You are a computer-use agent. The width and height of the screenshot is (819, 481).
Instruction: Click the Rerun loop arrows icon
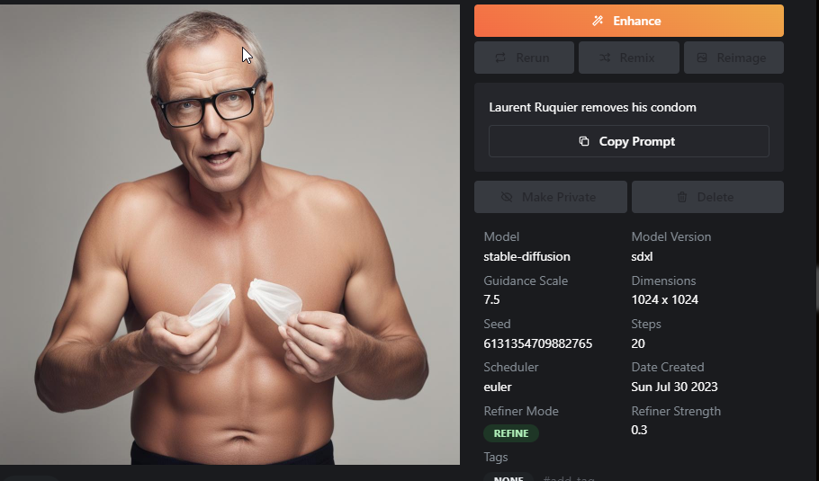point(500,58)
